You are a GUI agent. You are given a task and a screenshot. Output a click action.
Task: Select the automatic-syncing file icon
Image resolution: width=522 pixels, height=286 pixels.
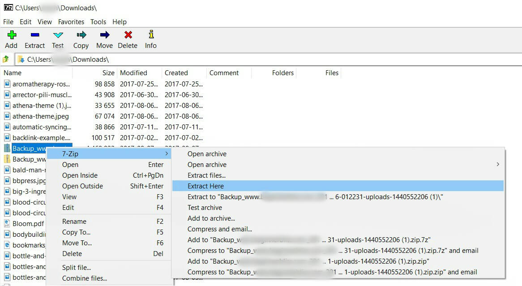(7, 127)
